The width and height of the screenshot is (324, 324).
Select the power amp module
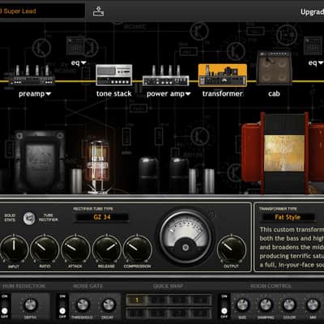pos(166,75)
